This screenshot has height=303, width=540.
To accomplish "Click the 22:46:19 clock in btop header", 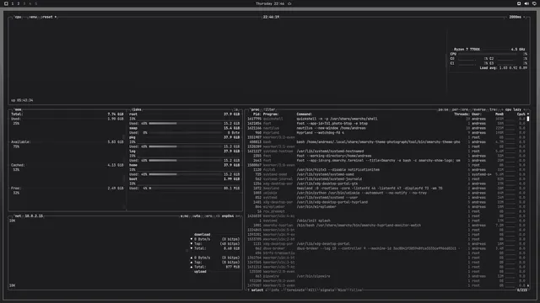I will 271,17.
